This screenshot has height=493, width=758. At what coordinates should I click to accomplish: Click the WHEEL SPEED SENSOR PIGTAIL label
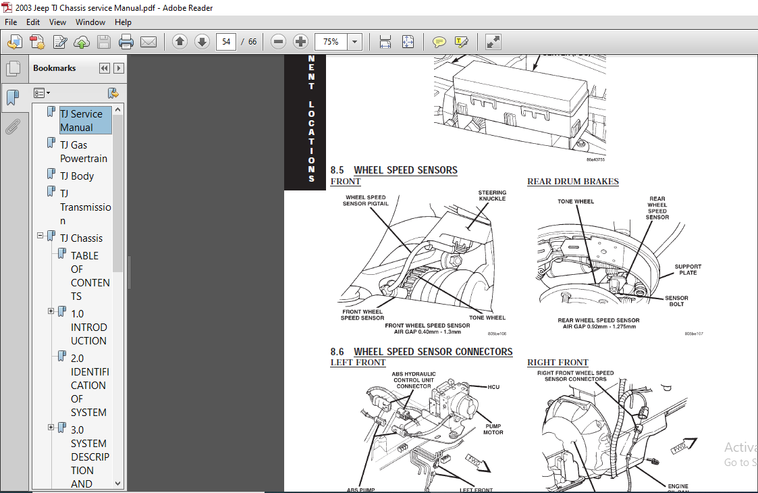[x=365, y=201]
